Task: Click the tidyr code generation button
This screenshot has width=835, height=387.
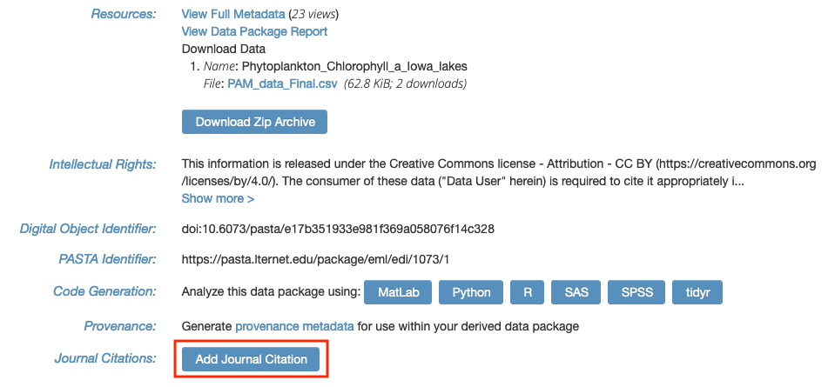Action: point(697,292)
